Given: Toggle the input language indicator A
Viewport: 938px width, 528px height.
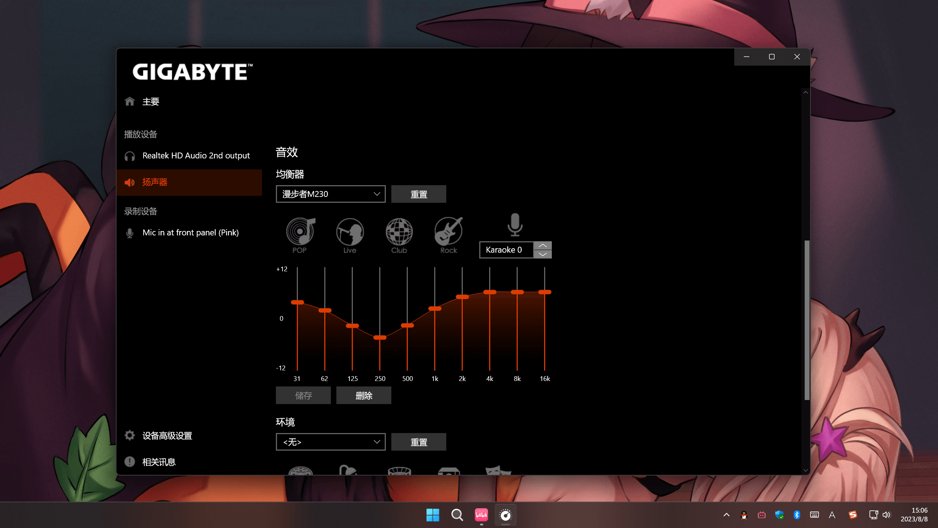Looking at the screenshot, I should click(x=832, y=515).
